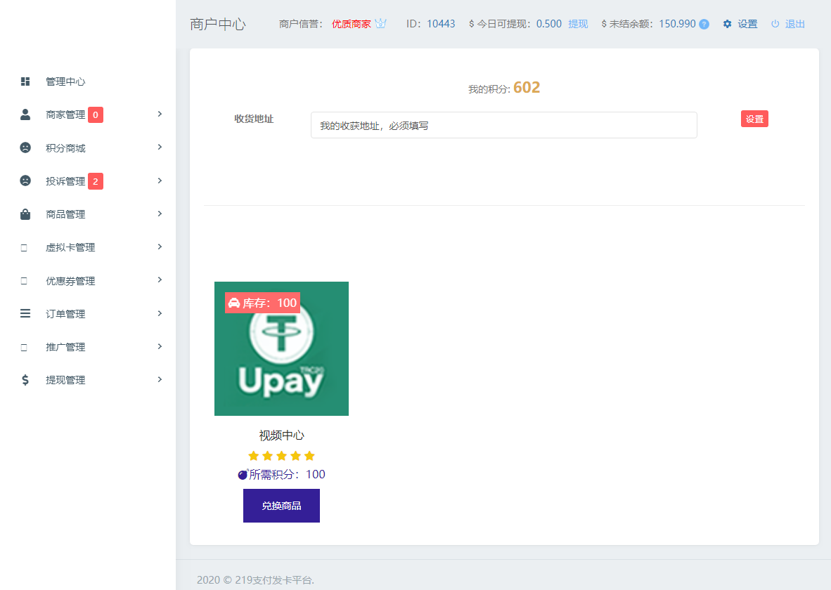Click the 602 points value
The height and width of the screenshot is (590, 831).
click(x=527, y=87)
